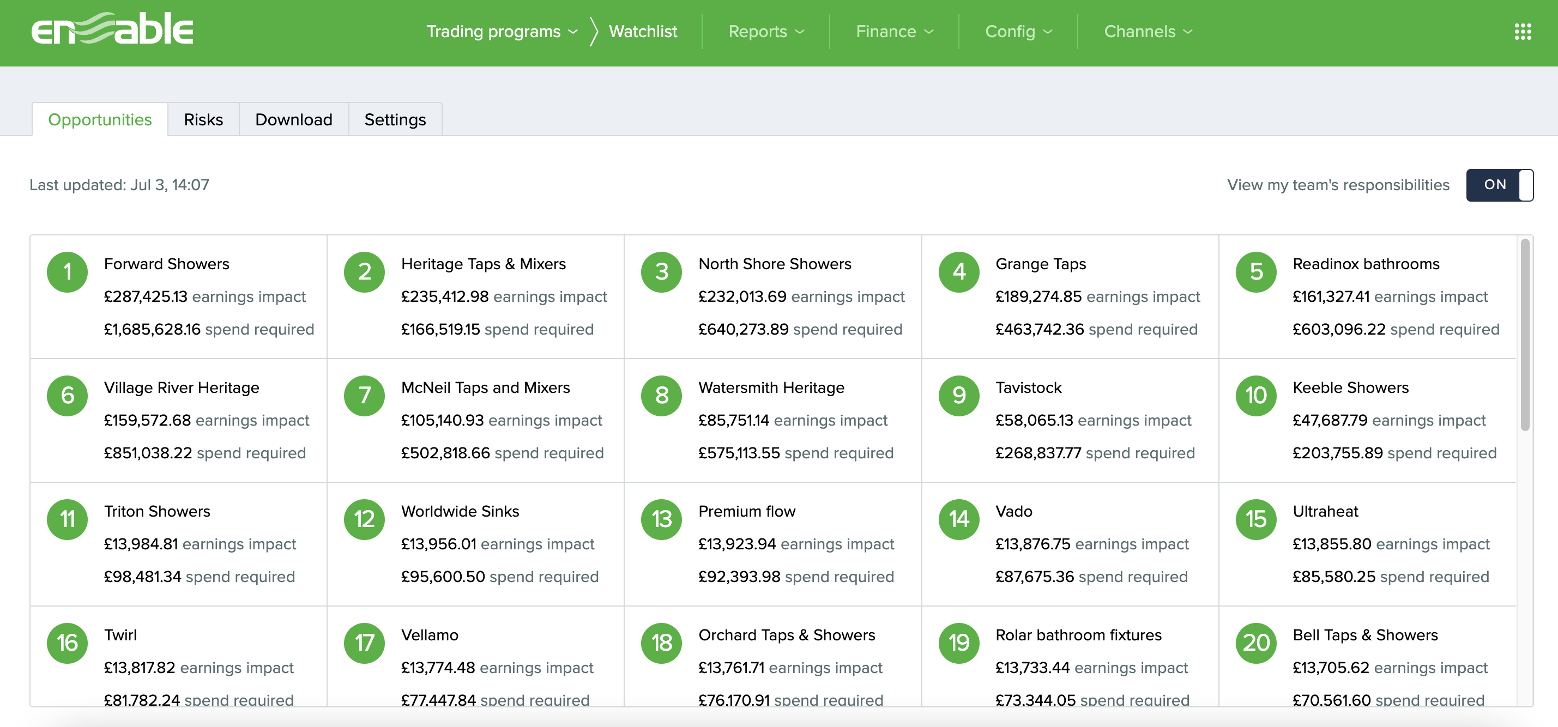Click Vado card title

[1013, 512]
